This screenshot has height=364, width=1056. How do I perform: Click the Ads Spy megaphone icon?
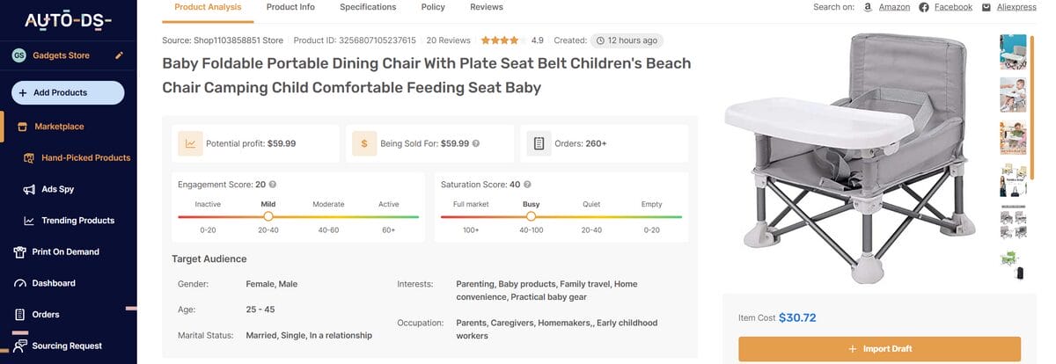(29, 189)
